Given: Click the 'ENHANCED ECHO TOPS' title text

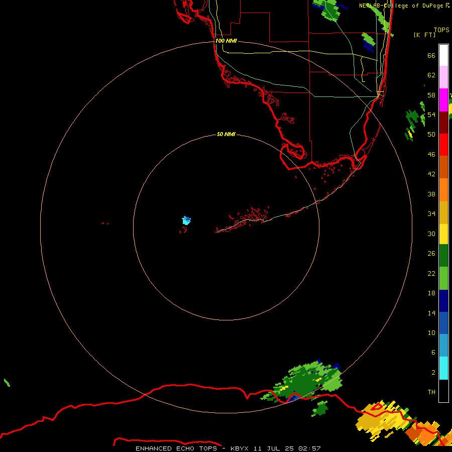Looking at the screenshot, I should pyautogui.click(x=176, y=448).
